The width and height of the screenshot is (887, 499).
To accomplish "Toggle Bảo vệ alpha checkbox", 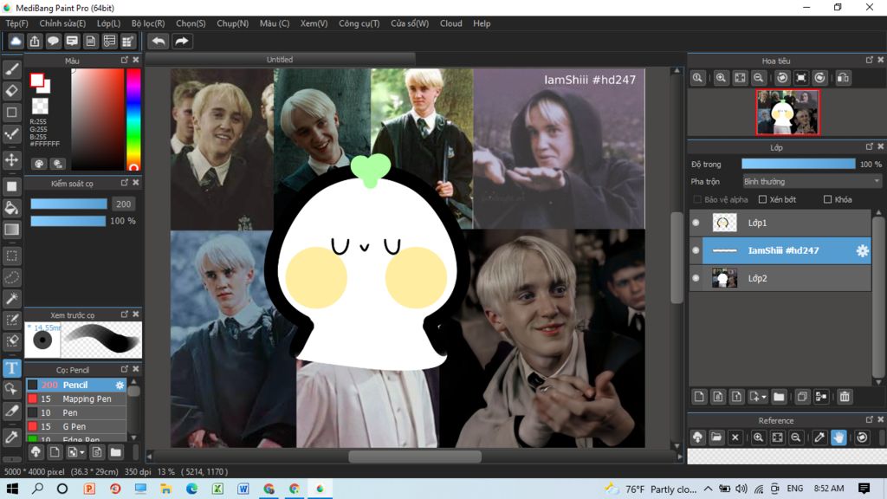I will click(697, 200).
